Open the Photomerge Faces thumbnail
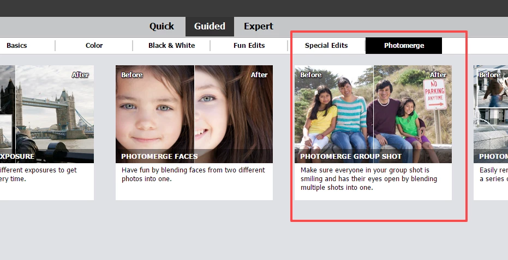Screen dimensions: 508x260 (x=194, y=114)
